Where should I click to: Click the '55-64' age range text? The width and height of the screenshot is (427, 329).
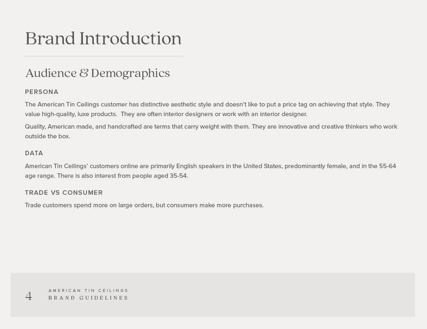388,166
